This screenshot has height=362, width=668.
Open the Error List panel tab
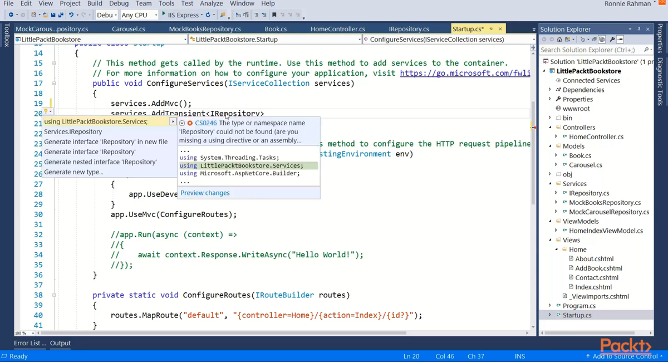coord(30,343)
